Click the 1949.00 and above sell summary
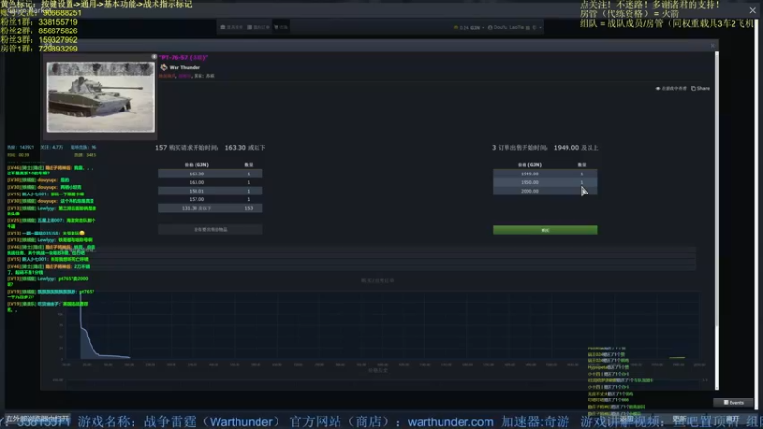Screen dimensions: 763x429 [545, 148]
